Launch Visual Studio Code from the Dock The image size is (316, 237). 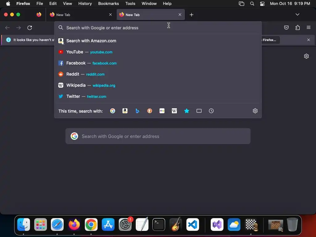tap(193, 225)
